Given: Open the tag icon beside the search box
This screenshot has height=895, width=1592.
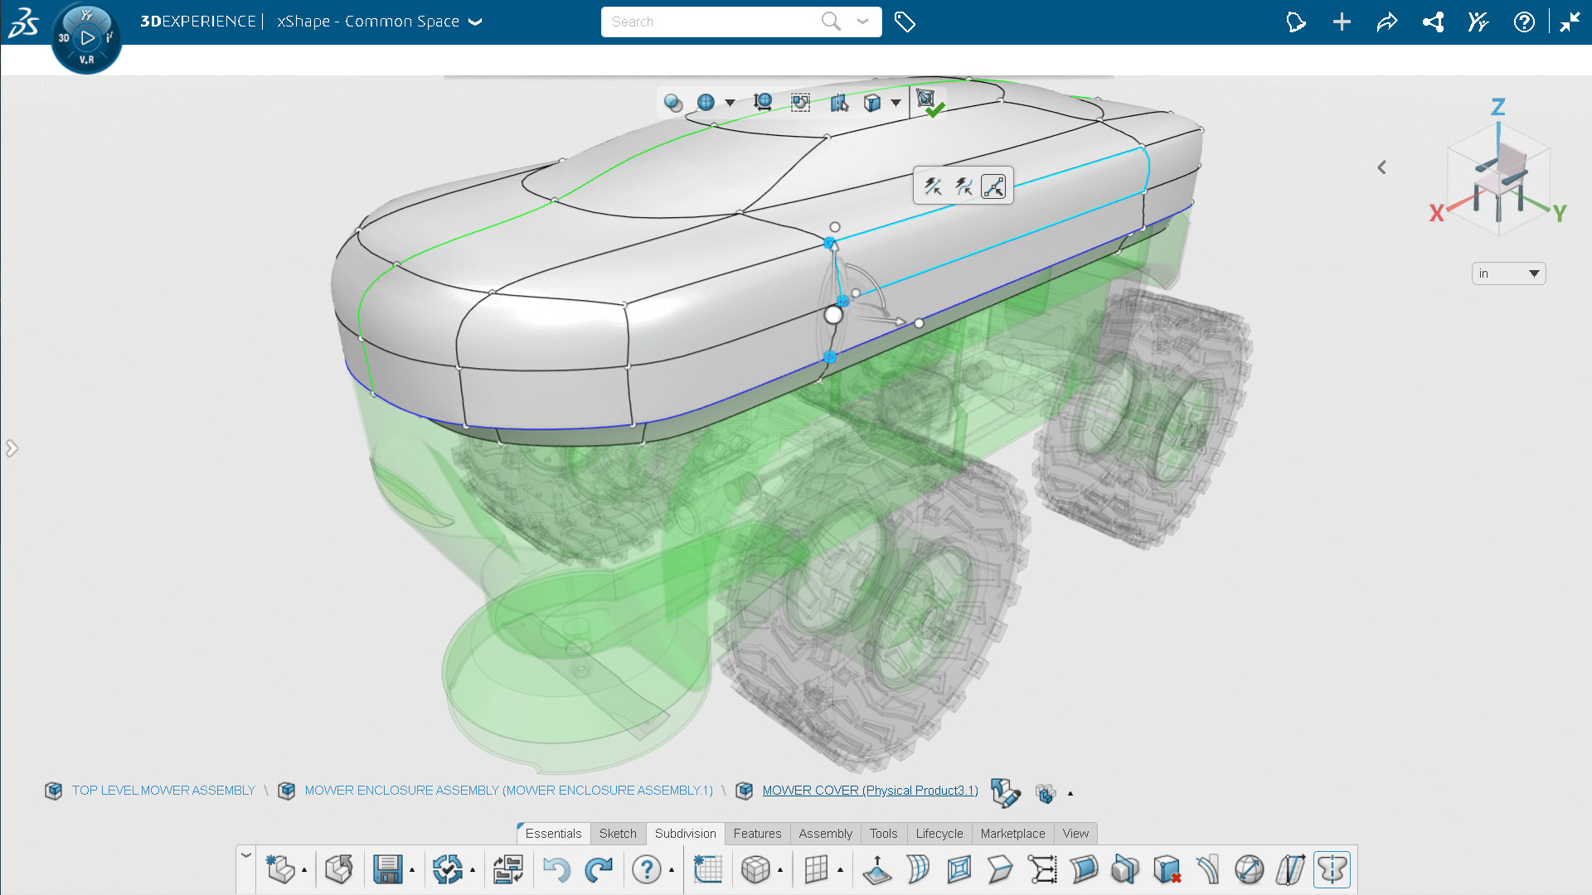Looking at the screenshot, I should (x=905, y=22).
